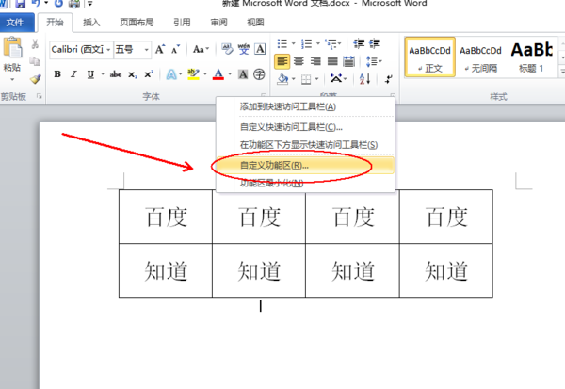The image size is (565, 389).
Task: Apply the 标题 1 style
Action: point(531,57)
